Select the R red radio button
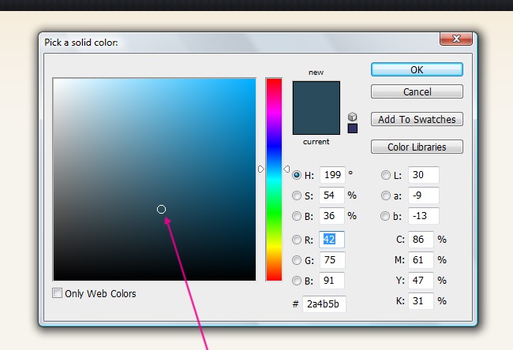This screenshot has height=350, width=513. tap(297, 240)
